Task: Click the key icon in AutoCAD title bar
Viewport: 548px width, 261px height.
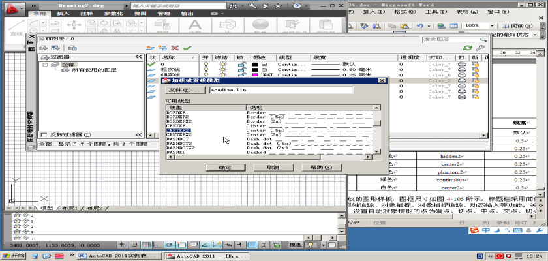Action: click(253, 6)
